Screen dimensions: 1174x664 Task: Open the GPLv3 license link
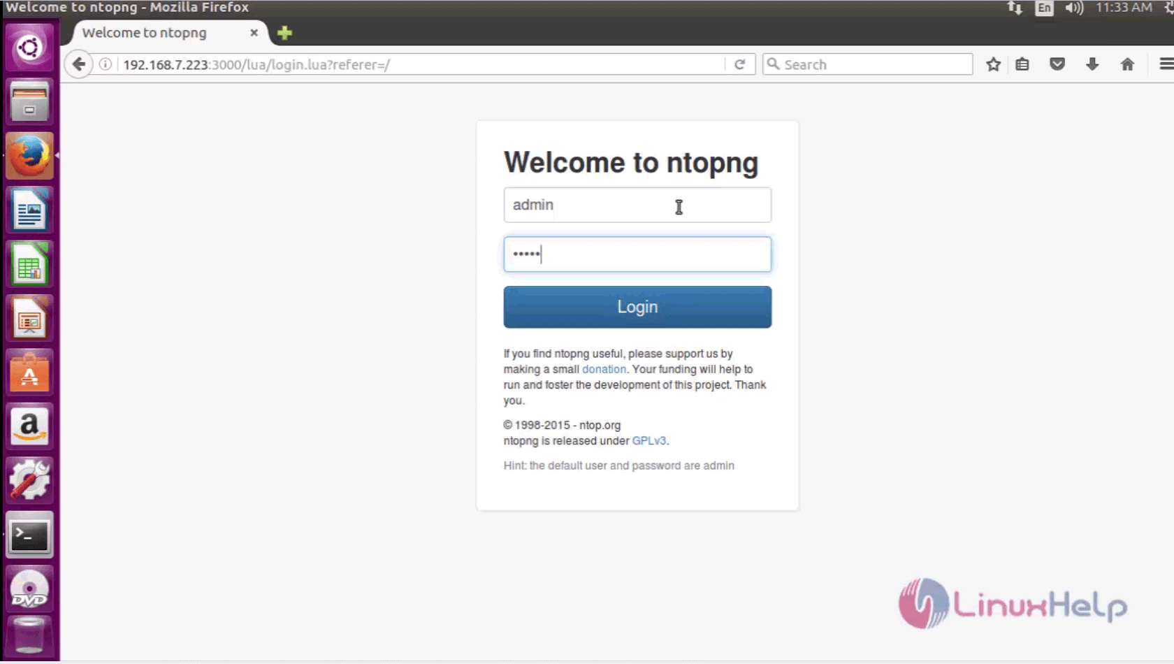[x=649, y=441]
